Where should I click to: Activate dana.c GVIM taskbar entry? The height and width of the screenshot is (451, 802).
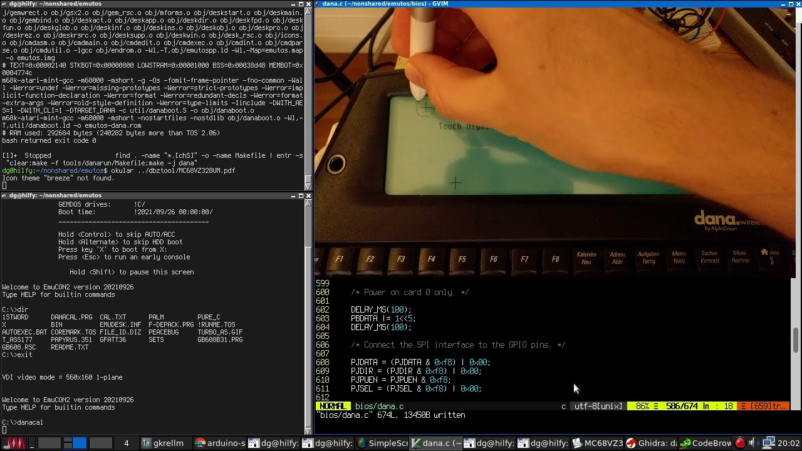point(436,443)
